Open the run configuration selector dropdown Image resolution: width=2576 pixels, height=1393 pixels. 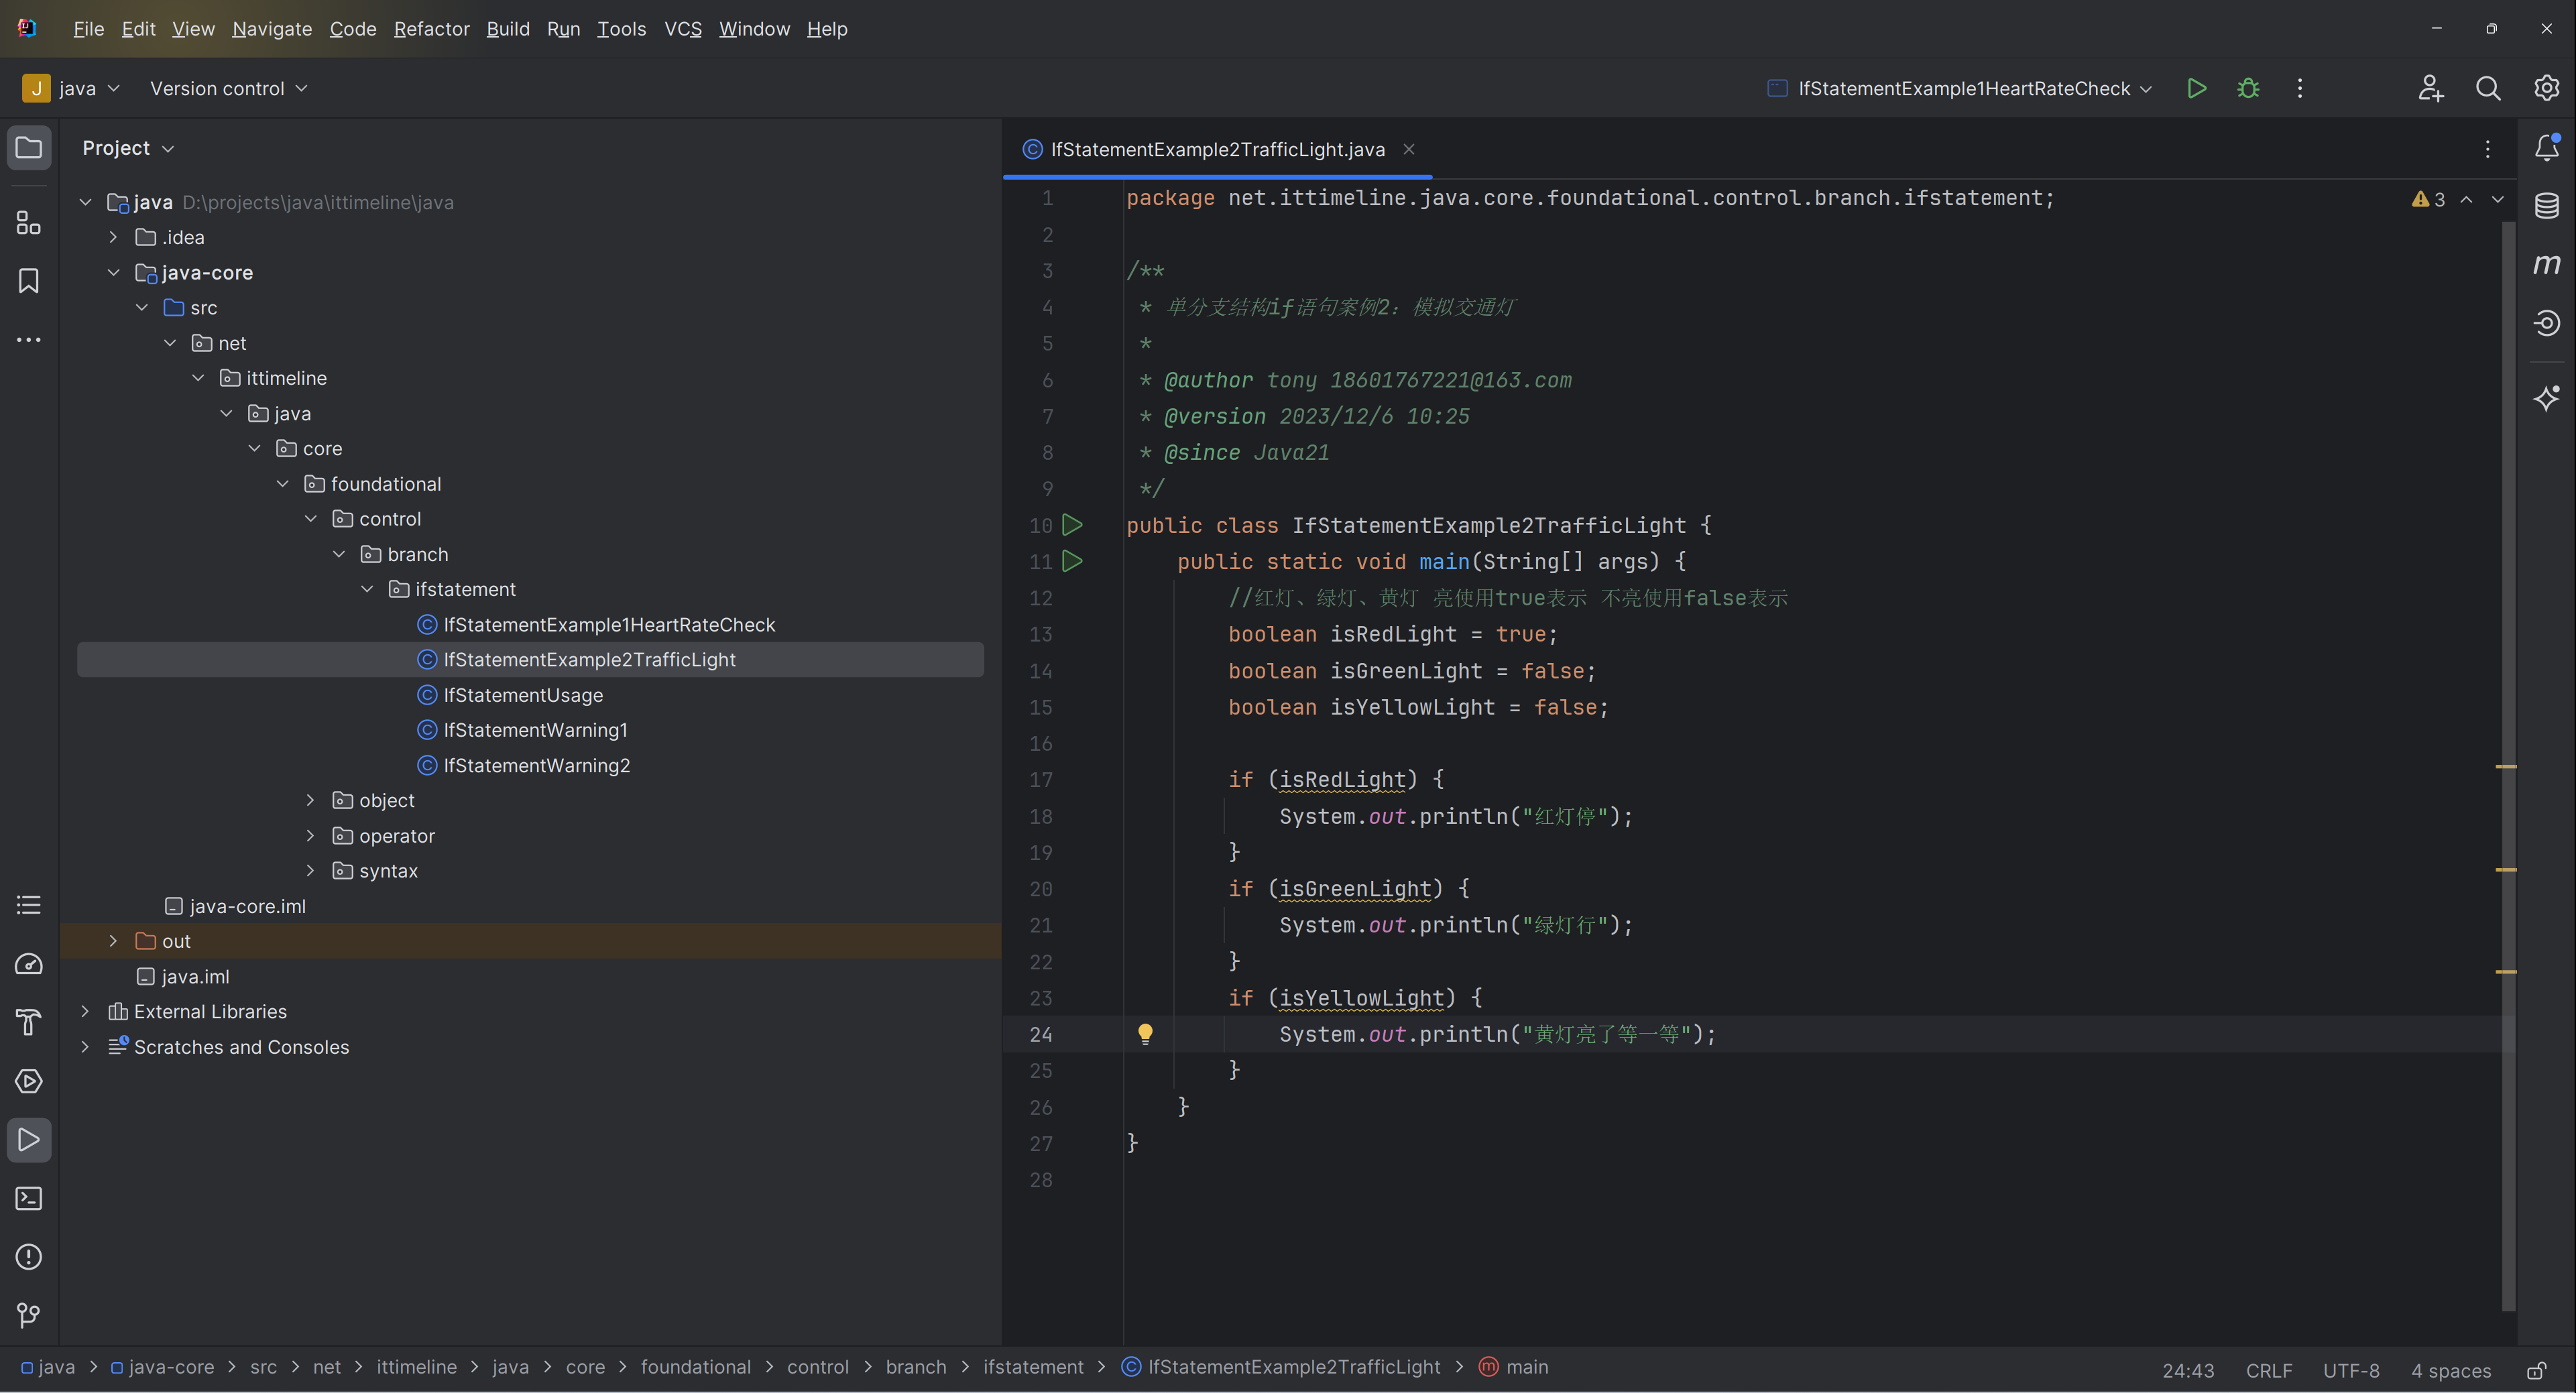[x=1960, y=88]
